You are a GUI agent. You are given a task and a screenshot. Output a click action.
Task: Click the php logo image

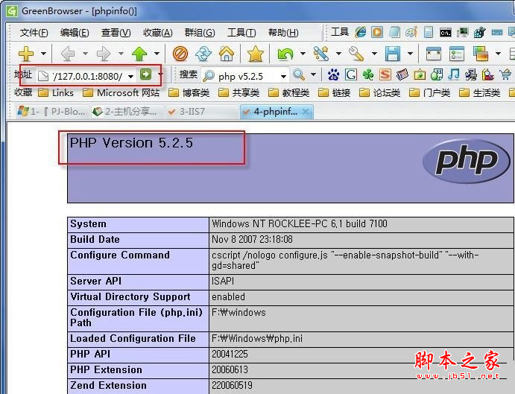click(x=467, y=161)
